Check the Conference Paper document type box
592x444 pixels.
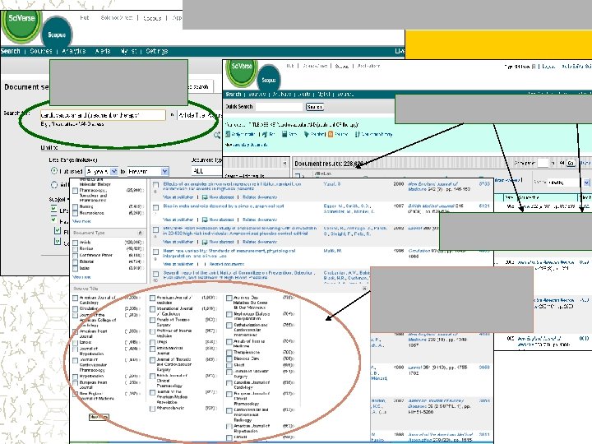click(x=75, y=256)
